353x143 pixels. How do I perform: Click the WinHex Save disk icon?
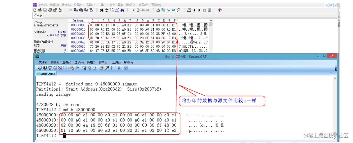click(x=45, y=10)
